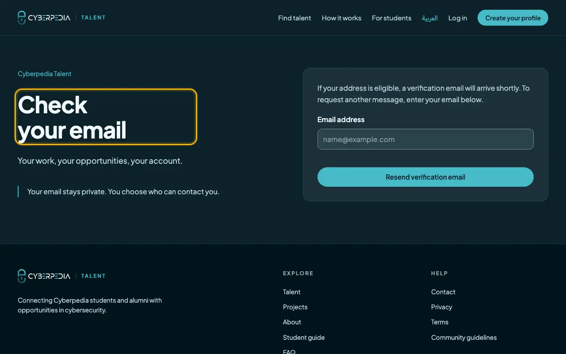Click the HELP footer heading

click(440, 273)
